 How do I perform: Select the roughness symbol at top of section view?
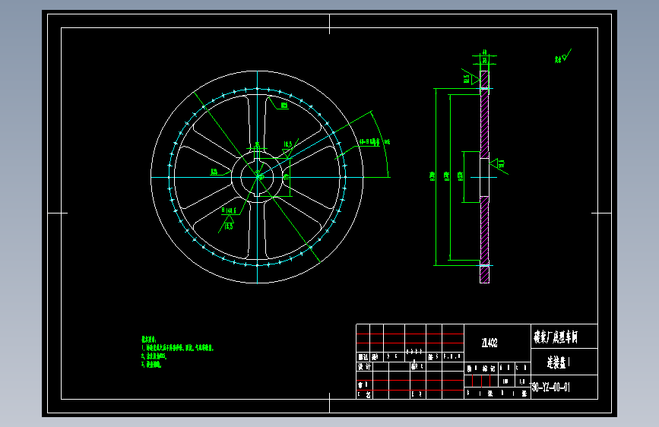pyautogui.click(x=471, y=77)
